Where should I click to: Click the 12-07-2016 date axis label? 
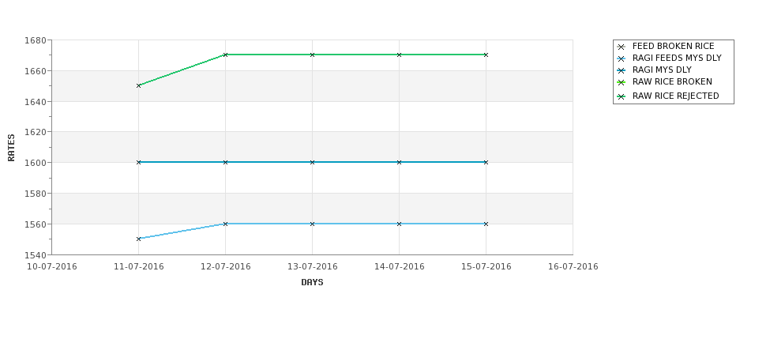(225, 267)
